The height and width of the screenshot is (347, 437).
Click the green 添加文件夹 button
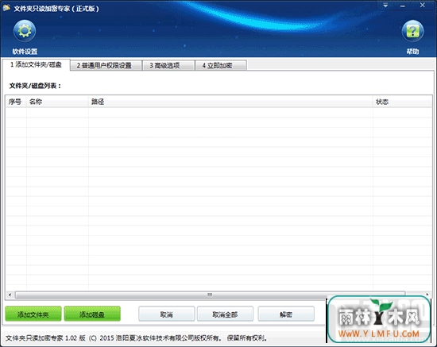pos(33,314)
